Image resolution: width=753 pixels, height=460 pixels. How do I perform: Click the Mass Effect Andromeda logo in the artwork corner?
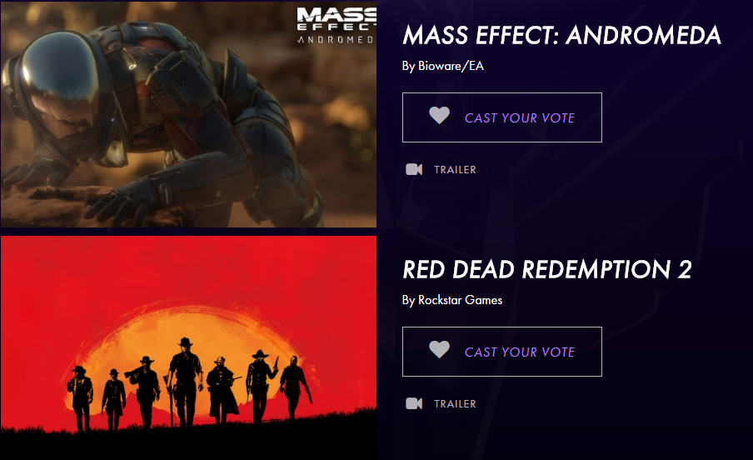(x=337, y=26)
